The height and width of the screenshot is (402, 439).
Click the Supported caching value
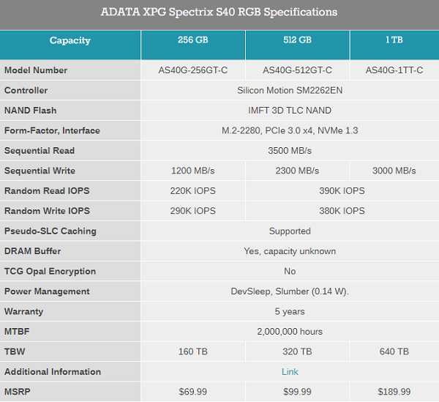(290, 231)
